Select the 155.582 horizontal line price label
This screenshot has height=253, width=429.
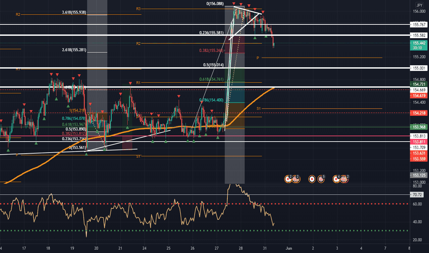419,35
